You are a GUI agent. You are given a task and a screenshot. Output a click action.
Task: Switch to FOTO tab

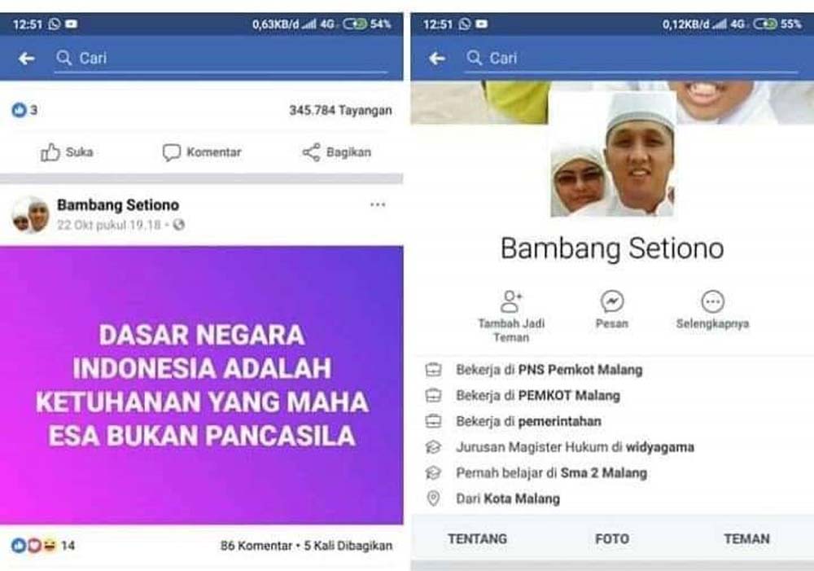(612, 538)
